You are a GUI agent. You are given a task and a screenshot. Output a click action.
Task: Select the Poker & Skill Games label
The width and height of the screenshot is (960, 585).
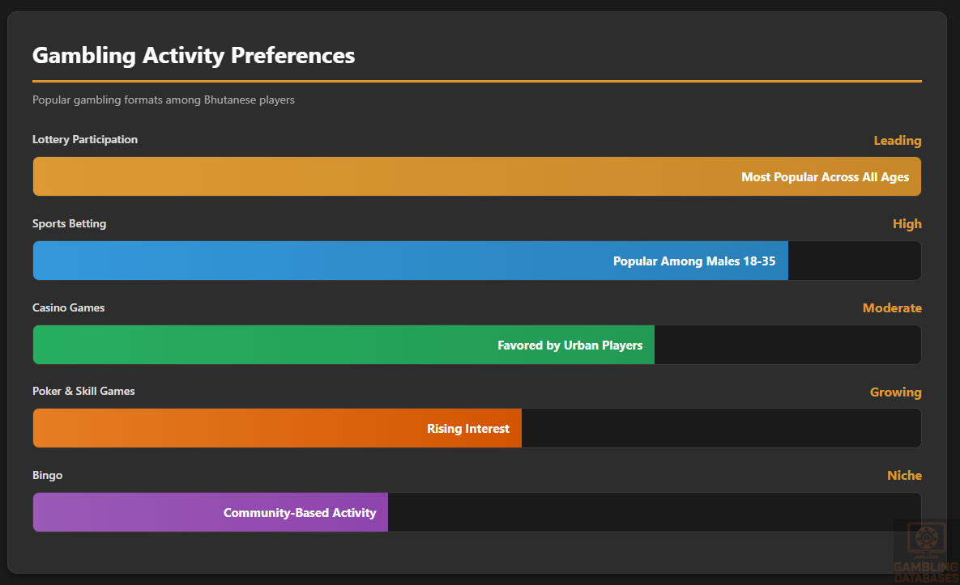(83, 392)
